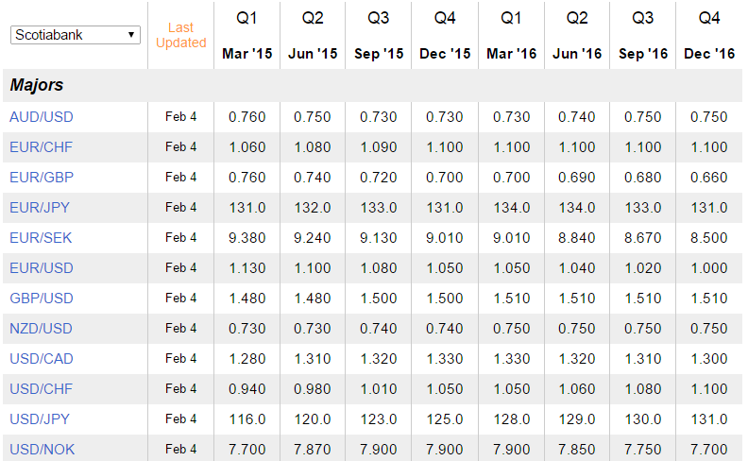748x461 pixels.
Task: Open the USD/JPY currency link
Action: click(41, 419)
